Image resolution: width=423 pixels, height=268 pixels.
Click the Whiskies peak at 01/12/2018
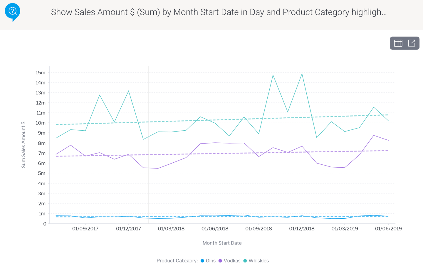point(302,74)
